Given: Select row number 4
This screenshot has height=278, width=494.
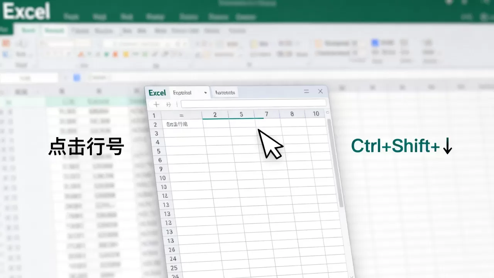Looking at the screenshot, I should [x=157, y=142].
